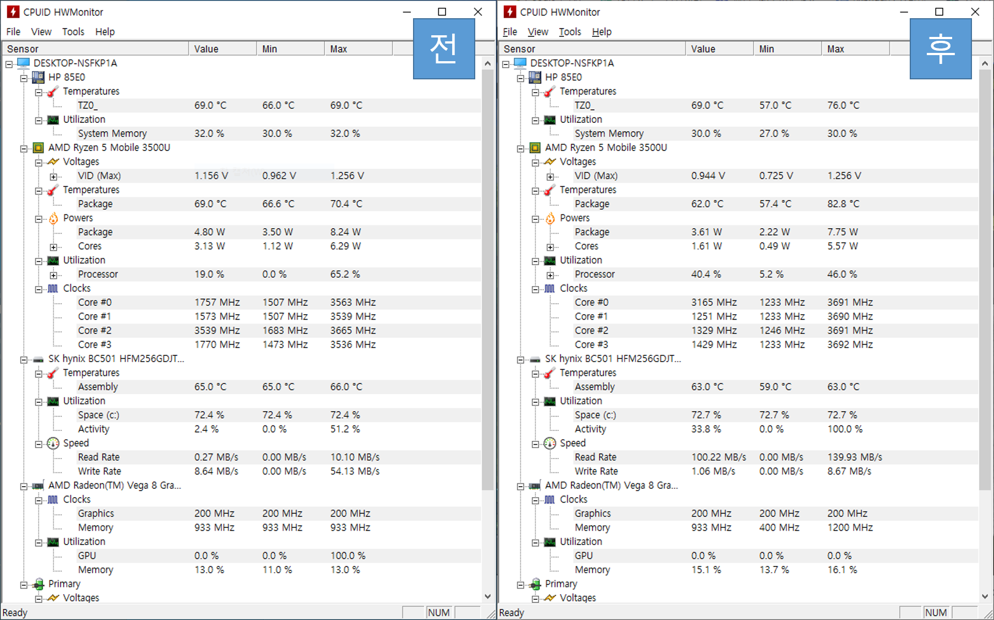Viewport: 994px width, 620px height.
Task: Click the DESKTOP-NSFKP1A computer icon in left window
Action: [24, 63]
